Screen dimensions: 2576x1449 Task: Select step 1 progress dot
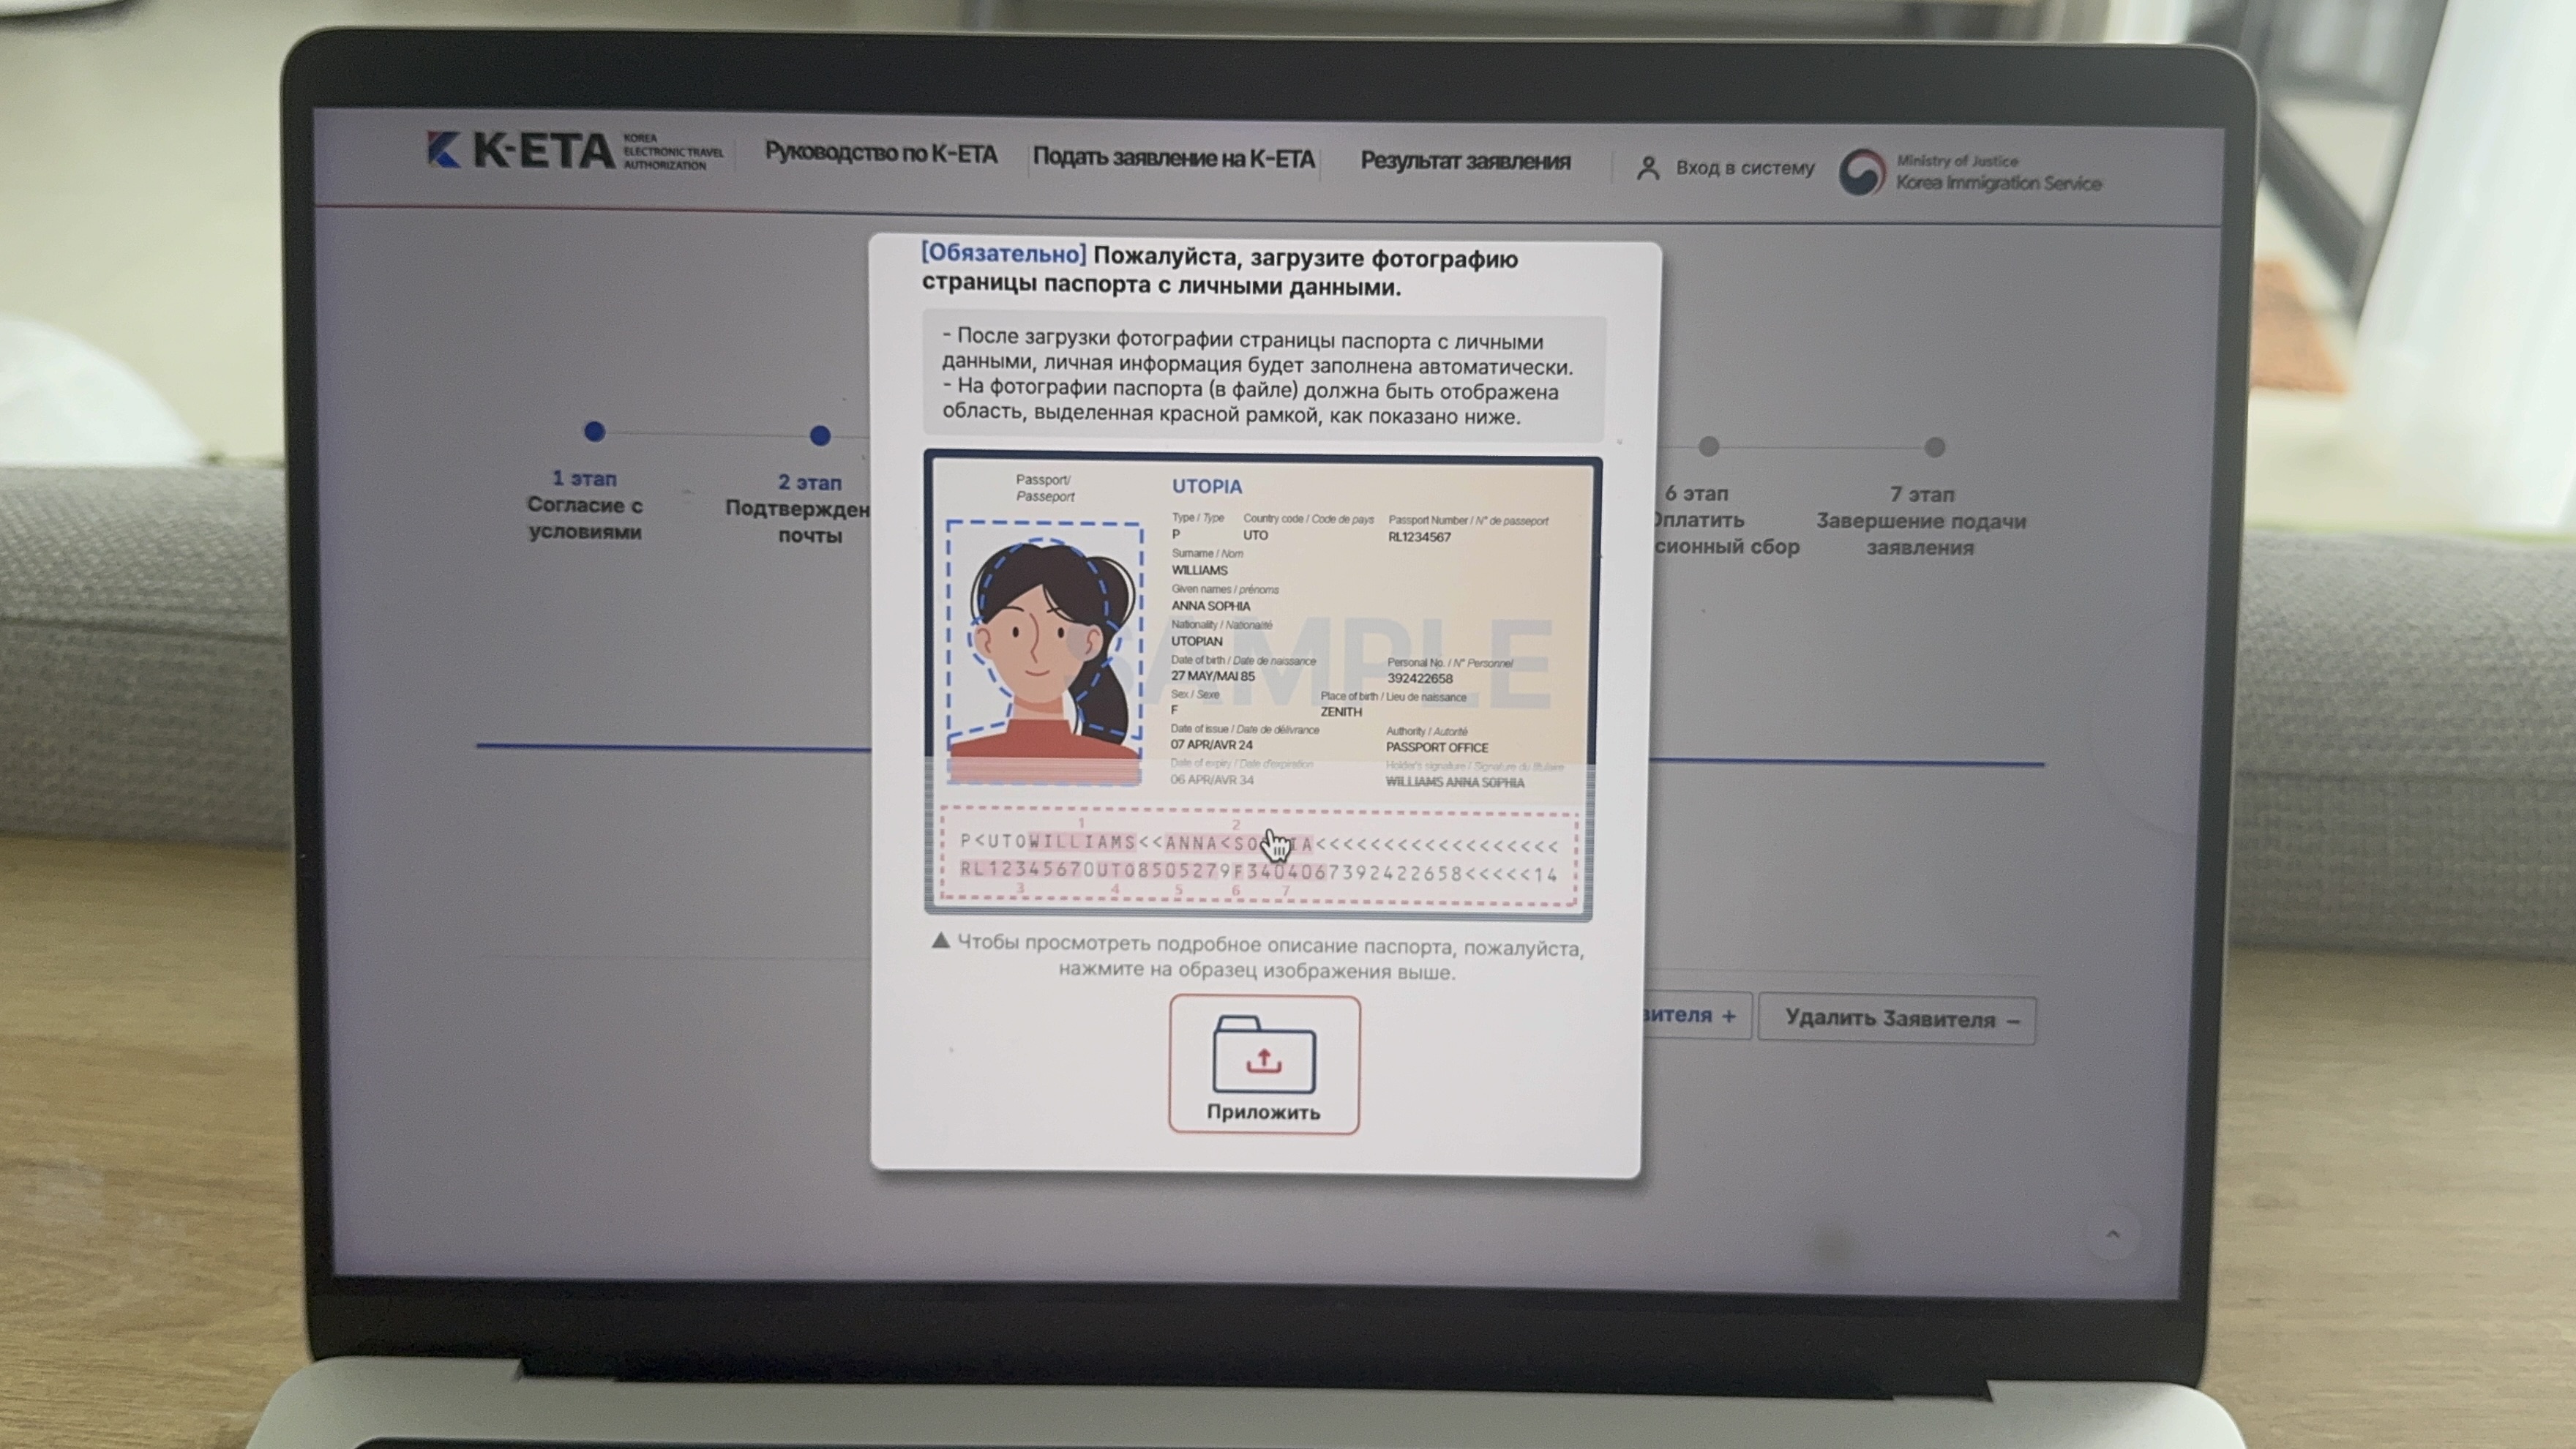click(x=594, y=431)
